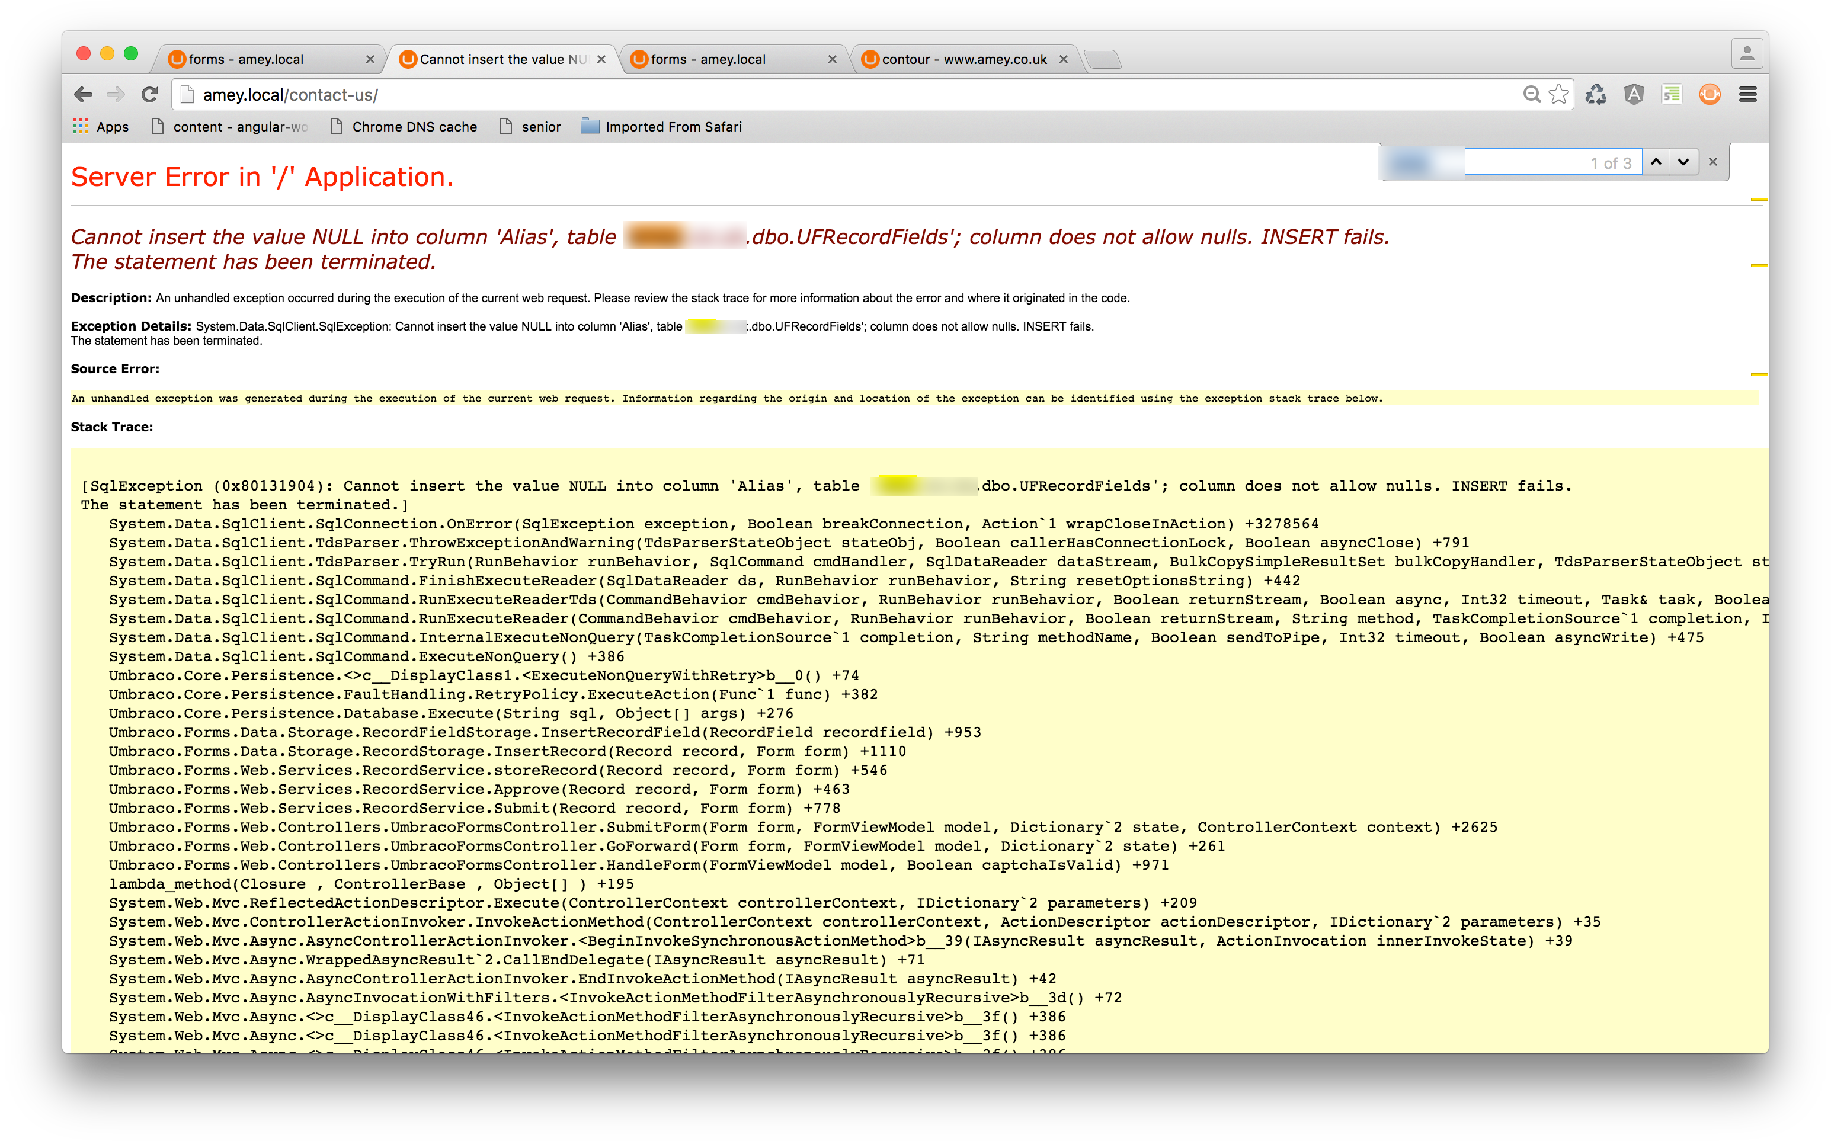Click the 'Source Error:' label
The height and width of the screenshot is (1141, 1831).
coord(115,369)
